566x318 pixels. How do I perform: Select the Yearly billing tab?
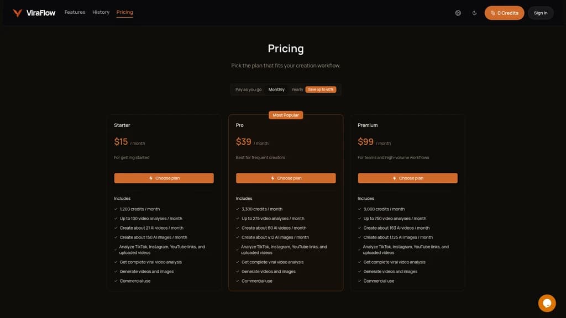(297, 89)
